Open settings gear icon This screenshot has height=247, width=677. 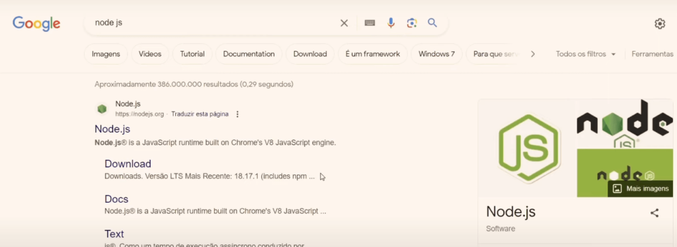coord(660,24)
